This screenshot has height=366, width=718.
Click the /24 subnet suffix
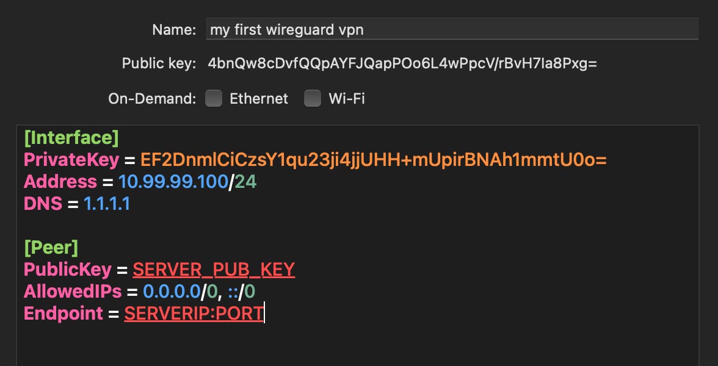point(244,181)
